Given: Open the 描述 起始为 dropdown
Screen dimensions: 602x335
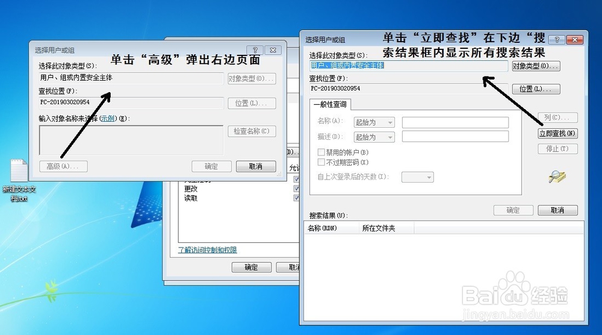Looking at the screenshot, I should (x=374, y=137).
